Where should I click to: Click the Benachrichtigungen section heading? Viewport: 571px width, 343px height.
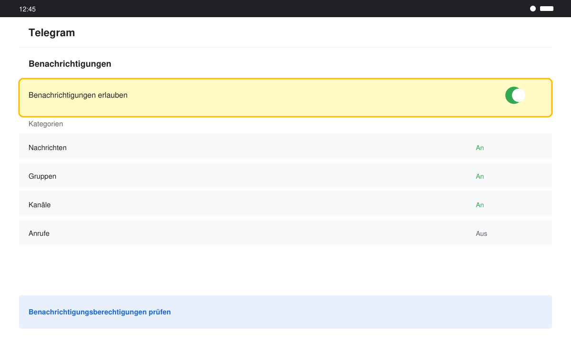[x=70, y=63]
